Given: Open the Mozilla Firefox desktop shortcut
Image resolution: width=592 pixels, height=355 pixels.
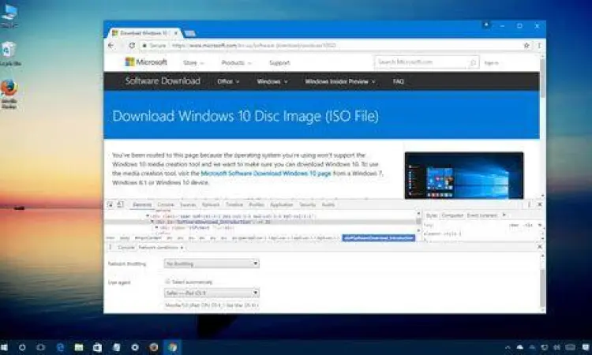Looking at the screenshot, I should [x=9, y=94].
